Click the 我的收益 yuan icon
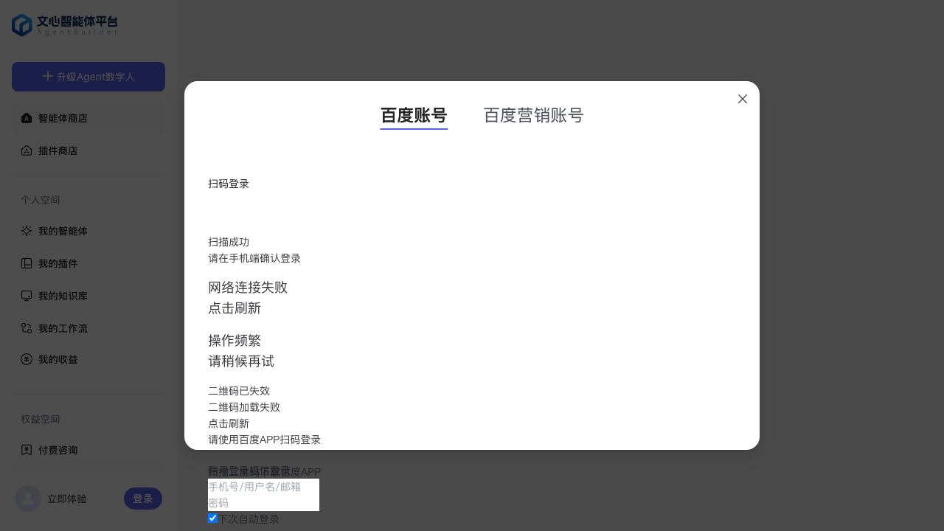 pyautogui.click(x=27, y=359)
